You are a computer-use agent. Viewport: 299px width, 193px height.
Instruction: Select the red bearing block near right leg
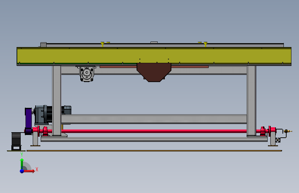(x=263, y=131)
